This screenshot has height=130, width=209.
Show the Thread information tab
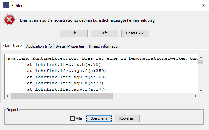[x=104, y=46]
